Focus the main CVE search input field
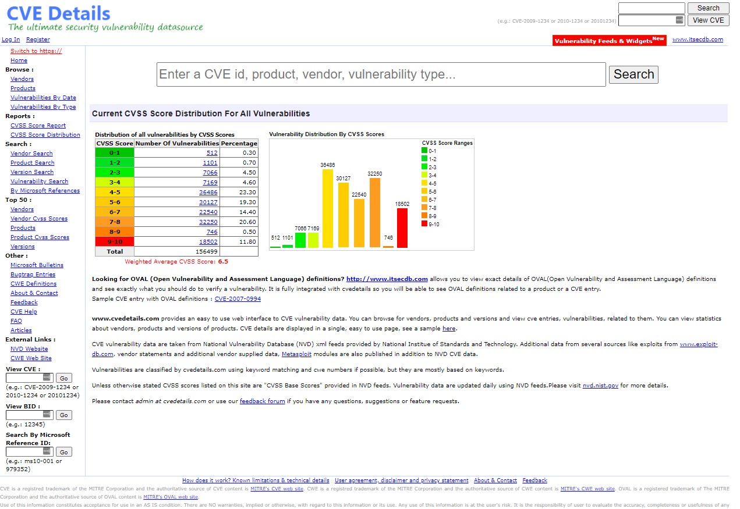740x509 pixels. pos(381,74)
